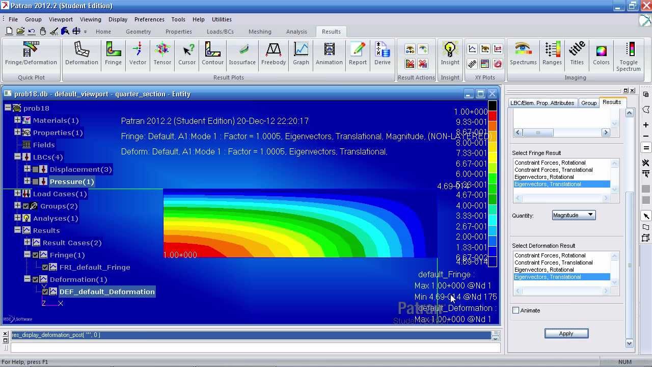Click the XY plot curve icon in XY Plots
652x367 pixels.
click(472, 49)
